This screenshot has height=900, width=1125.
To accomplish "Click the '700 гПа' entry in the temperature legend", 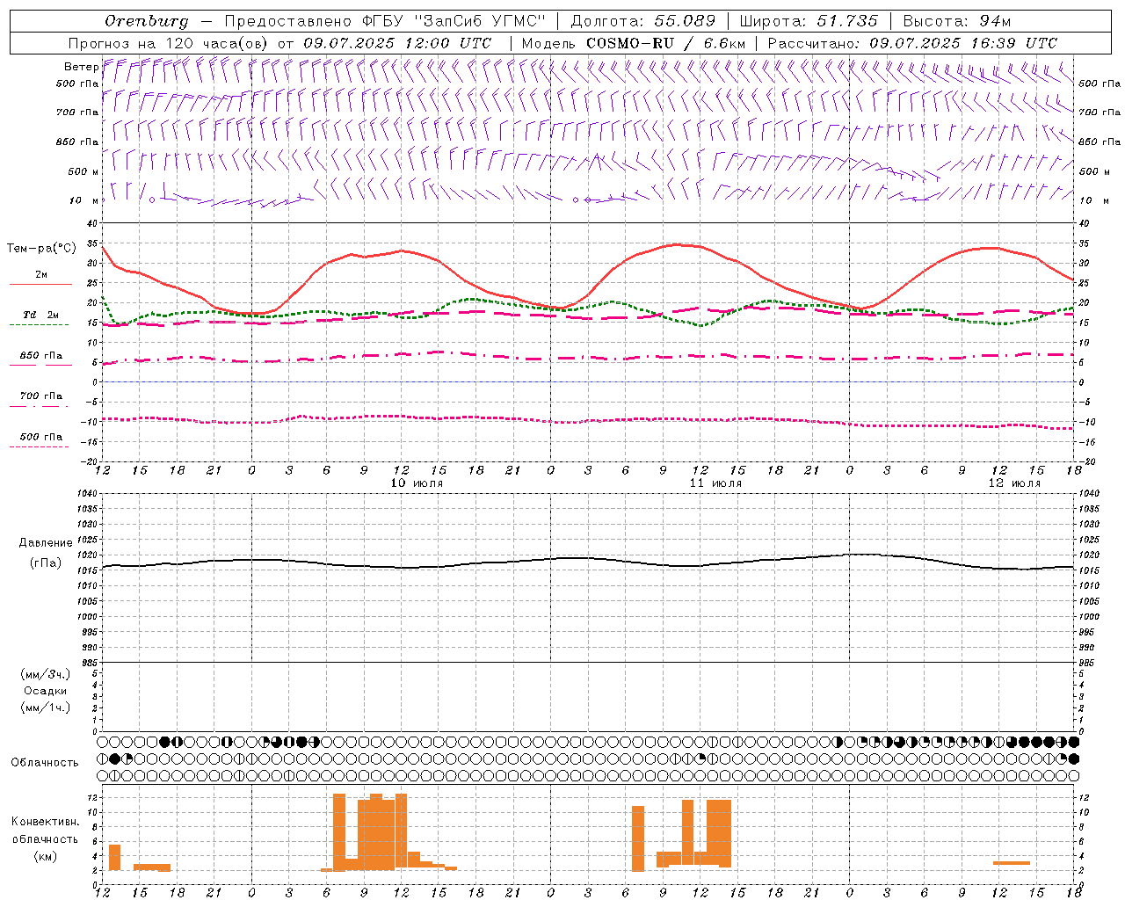I will 40,396.
